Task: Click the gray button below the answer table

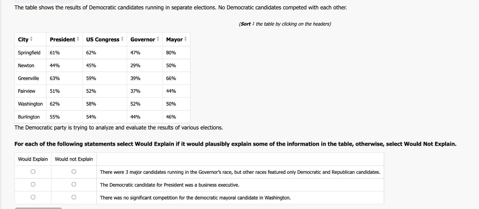Action: (38, 208)
